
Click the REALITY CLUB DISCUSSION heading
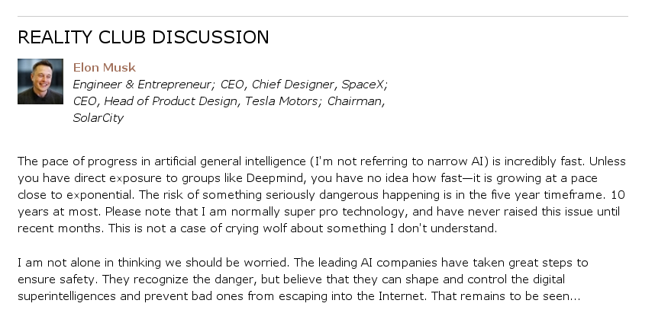tap(143, 37)
